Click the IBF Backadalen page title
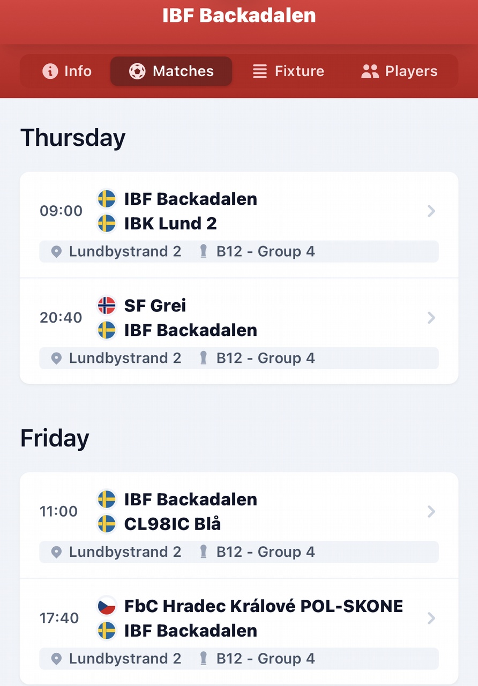 [x=239, y=16]
